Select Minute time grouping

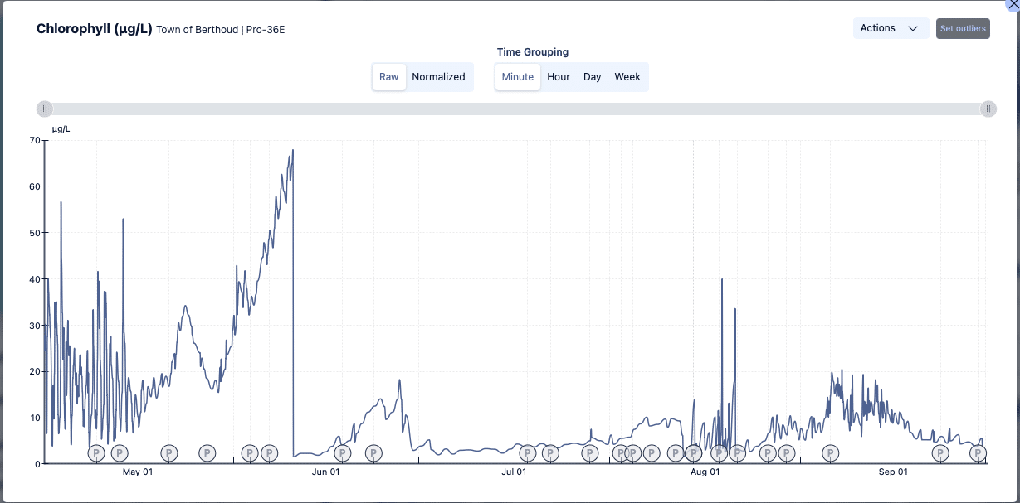518,77
